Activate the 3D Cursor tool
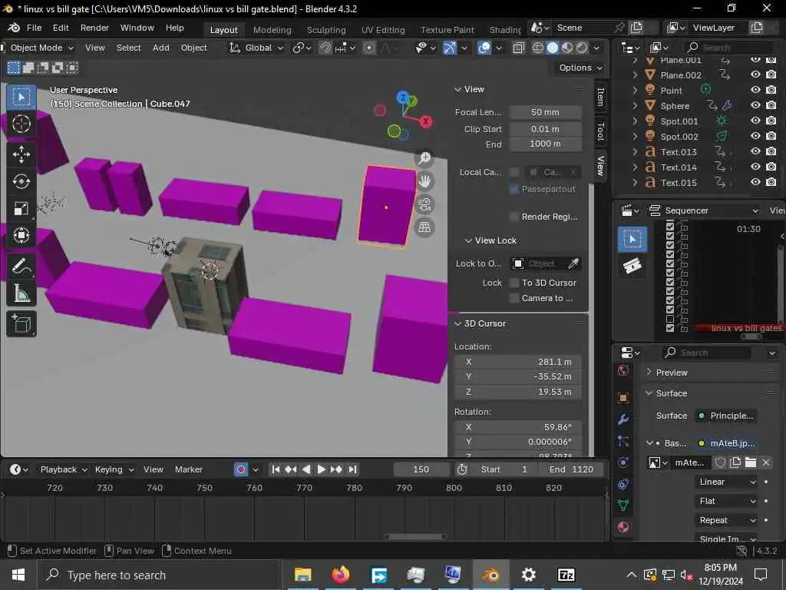The image size is (786, 590). 21,124
